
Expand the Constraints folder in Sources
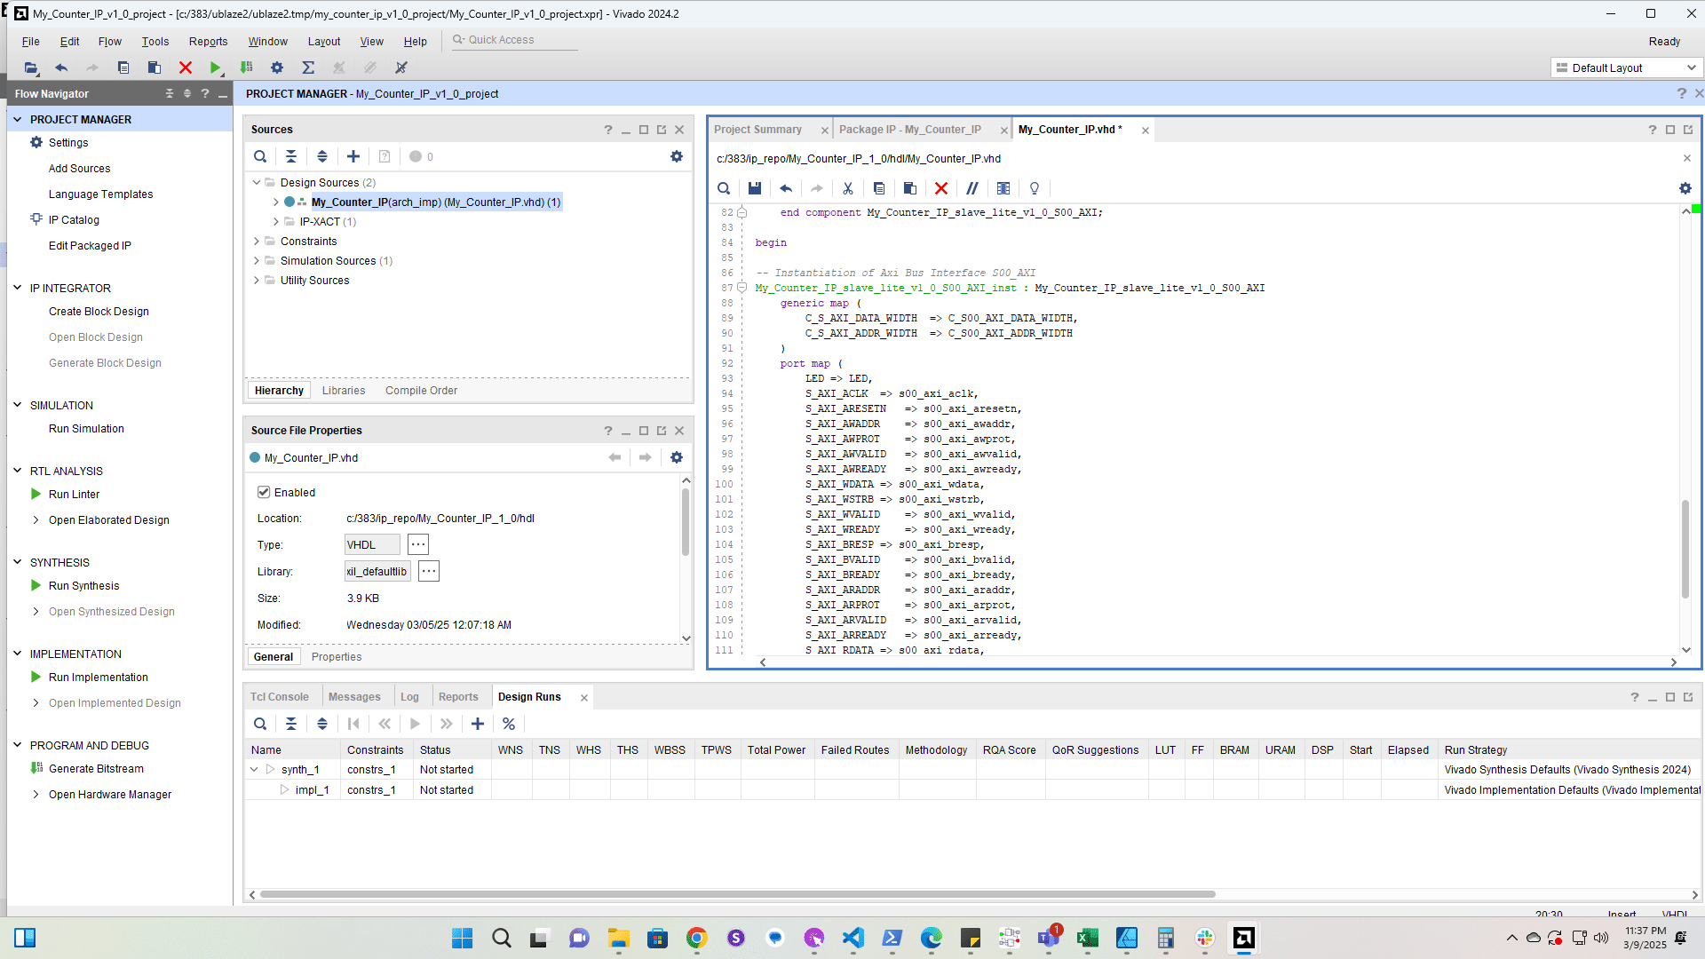[257, 242]
